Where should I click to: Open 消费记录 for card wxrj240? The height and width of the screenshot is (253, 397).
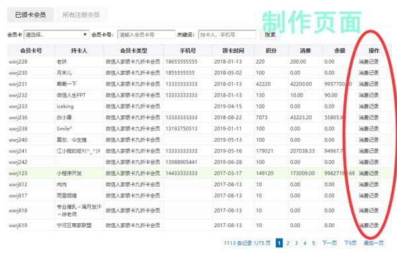coord(369,140)
